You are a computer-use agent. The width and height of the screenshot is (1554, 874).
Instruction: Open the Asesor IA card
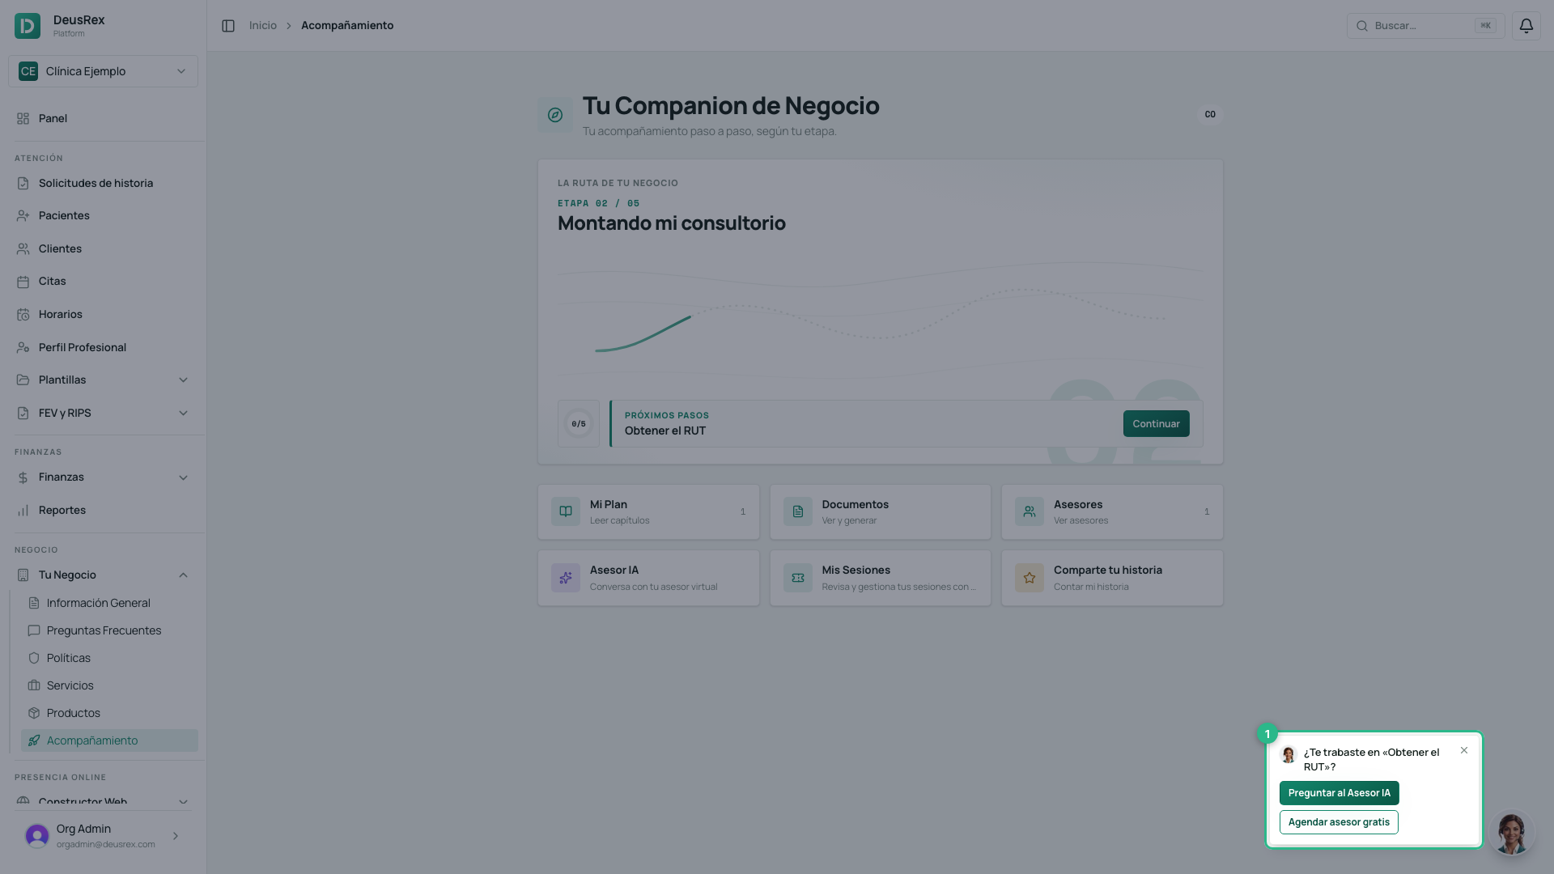[x=648, y=578]
